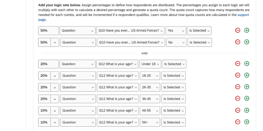Remove the Q10 Yes logic row
This screenshot has height=131, width=263.
tap(238, 30)
